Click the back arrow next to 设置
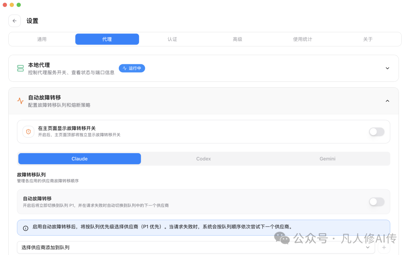The width and height of the screenshot is (410, 255). tap(14, 21)
